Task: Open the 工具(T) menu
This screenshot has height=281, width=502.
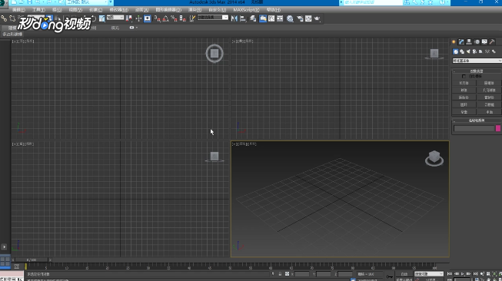Action: point(38,10)
